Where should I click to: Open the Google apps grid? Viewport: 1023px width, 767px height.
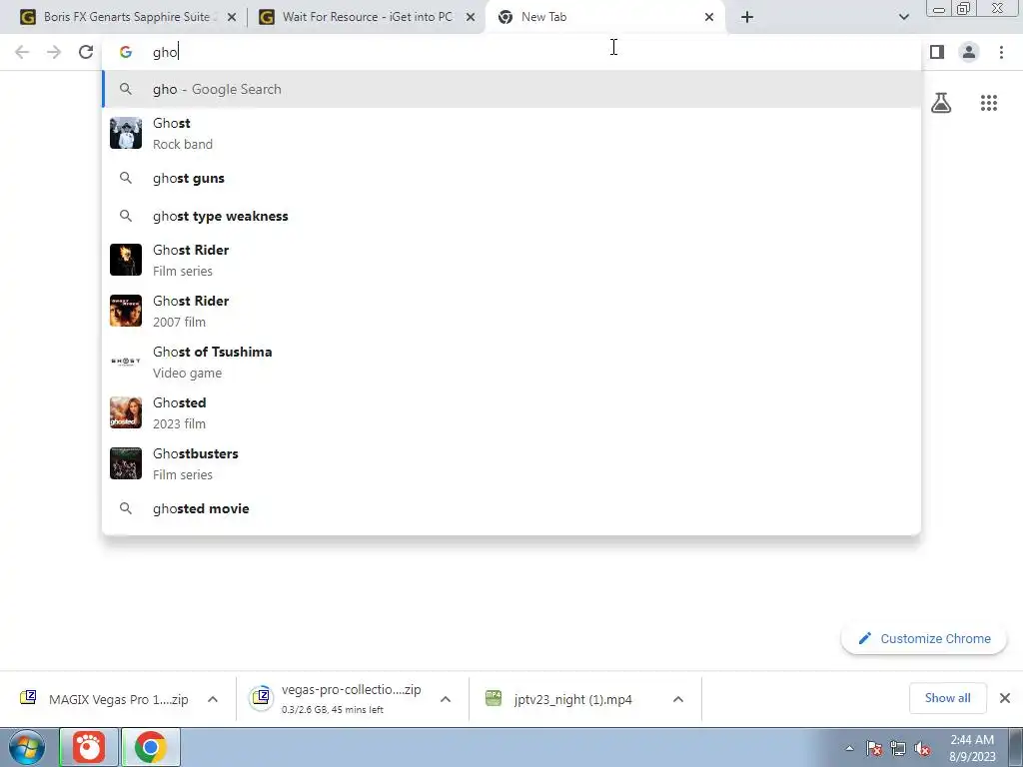(x=988, y=103)
